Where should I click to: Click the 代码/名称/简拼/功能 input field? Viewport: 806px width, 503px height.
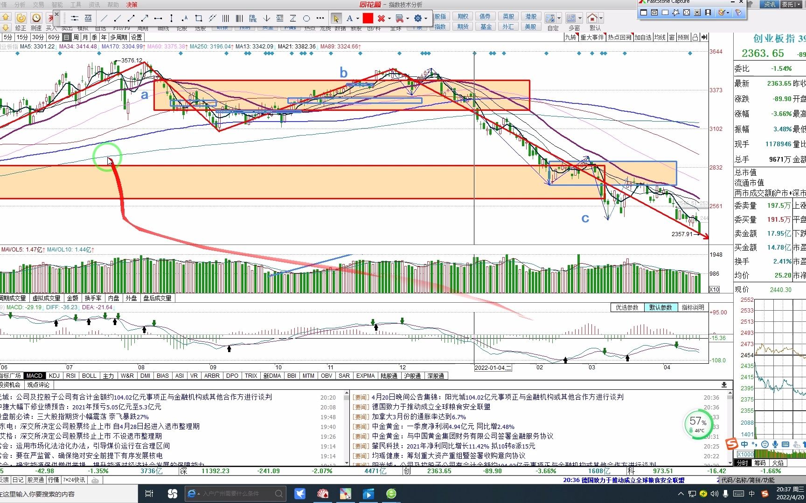pyautogui.click(x=764, y=480)
